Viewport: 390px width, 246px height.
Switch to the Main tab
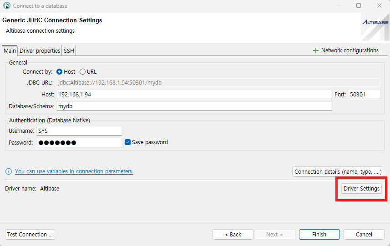click(10, 51)
